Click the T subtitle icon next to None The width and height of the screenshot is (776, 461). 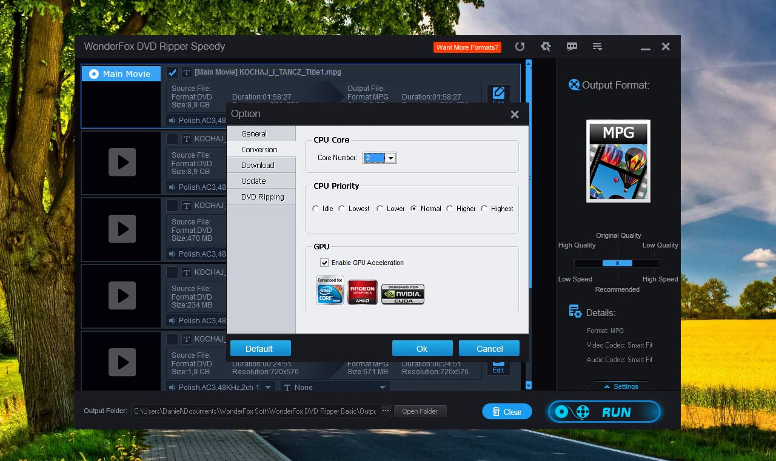pos(287,387)
